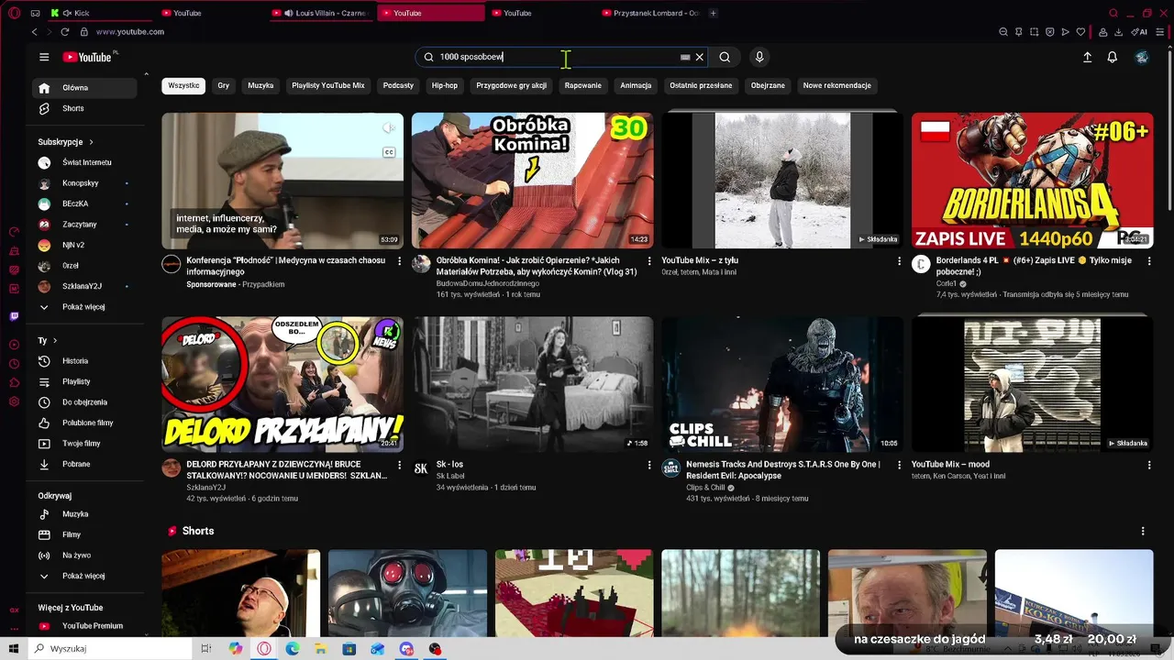Viewport: 1174px width, 660px height.
Task: Open options menu for Sk - los video
Action: coord(649,466)
